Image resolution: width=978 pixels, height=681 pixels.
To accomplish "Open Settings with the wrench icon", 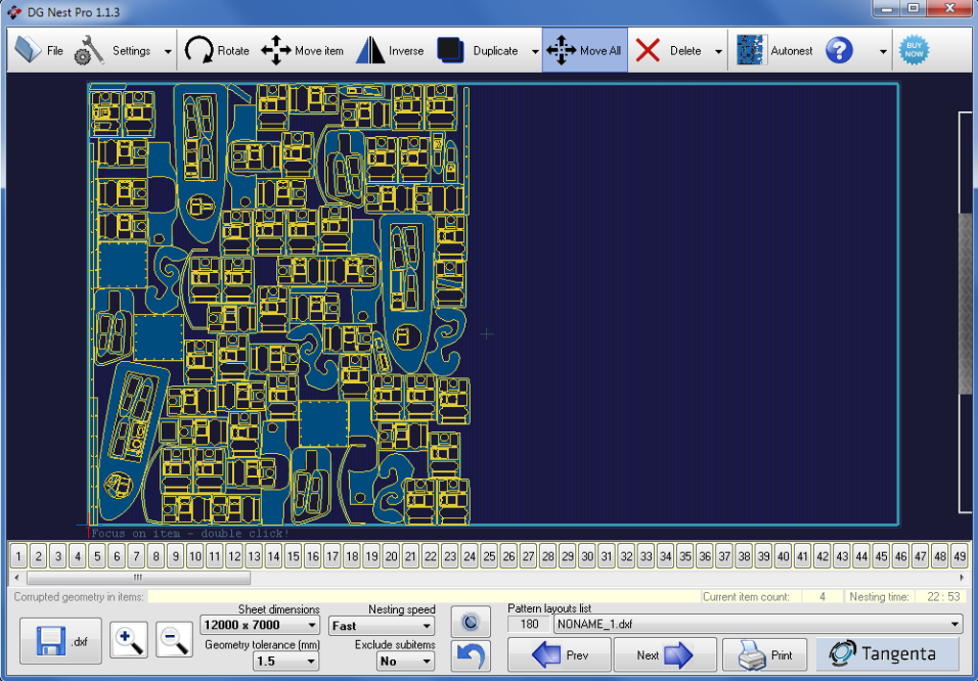I will point(113,51).
